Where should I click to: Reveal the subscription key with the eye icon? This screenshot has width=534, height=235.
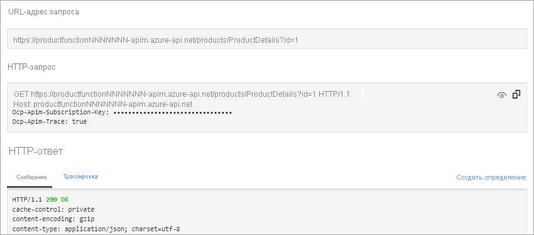coord(502,95)
